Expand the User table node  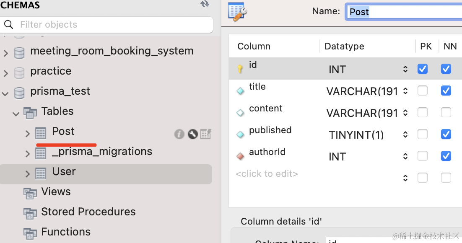tap(28, 173)
